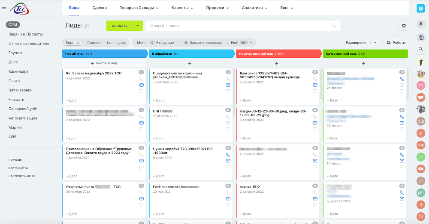This screenshot has width=429, height=224.
Task: Expand Ещё 99+ counters dropdown
Action: [242, 42]
